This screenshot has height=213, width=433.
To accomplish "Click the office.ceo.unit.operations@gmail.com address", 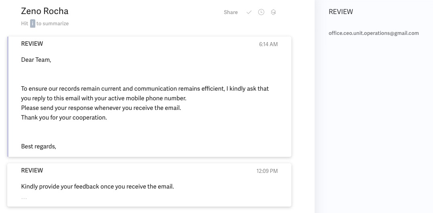I will (x=374, y=33).
